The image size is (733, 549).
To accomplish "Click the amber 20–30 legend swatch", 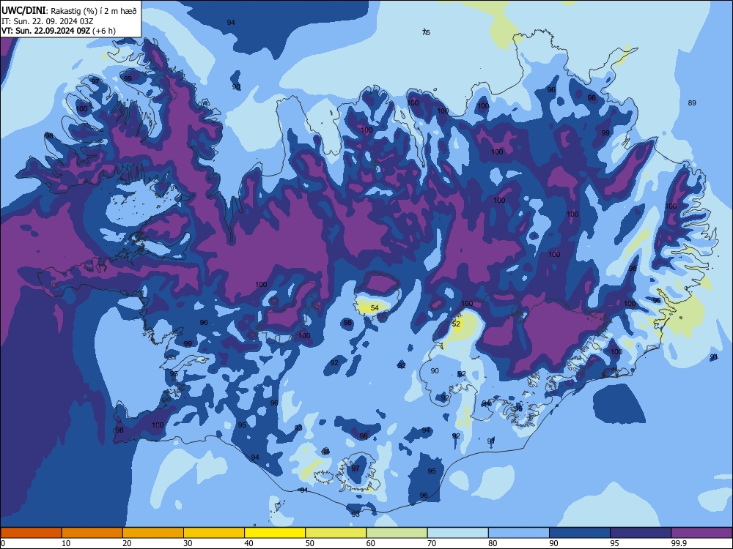I will (153, 533).
